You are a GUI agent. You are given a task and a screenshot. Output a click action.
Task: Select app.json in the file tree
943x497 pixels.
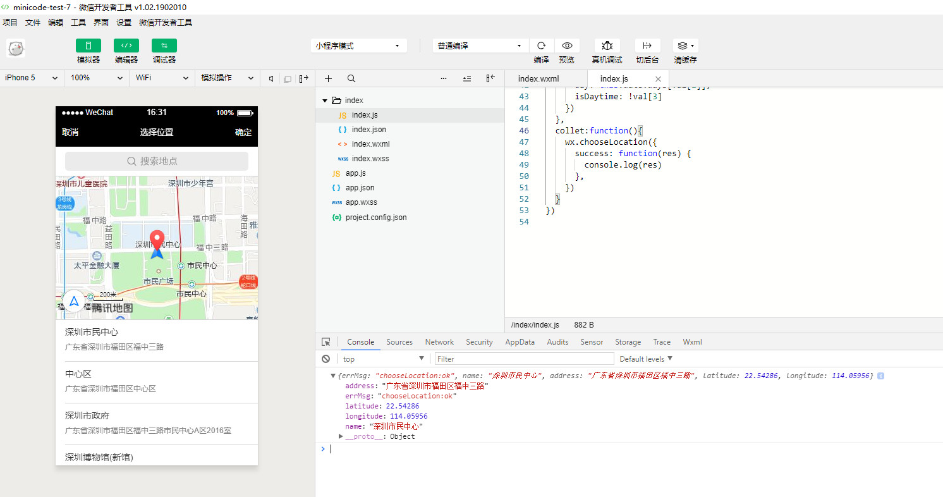pyautogui.click(x=360, y=188)
